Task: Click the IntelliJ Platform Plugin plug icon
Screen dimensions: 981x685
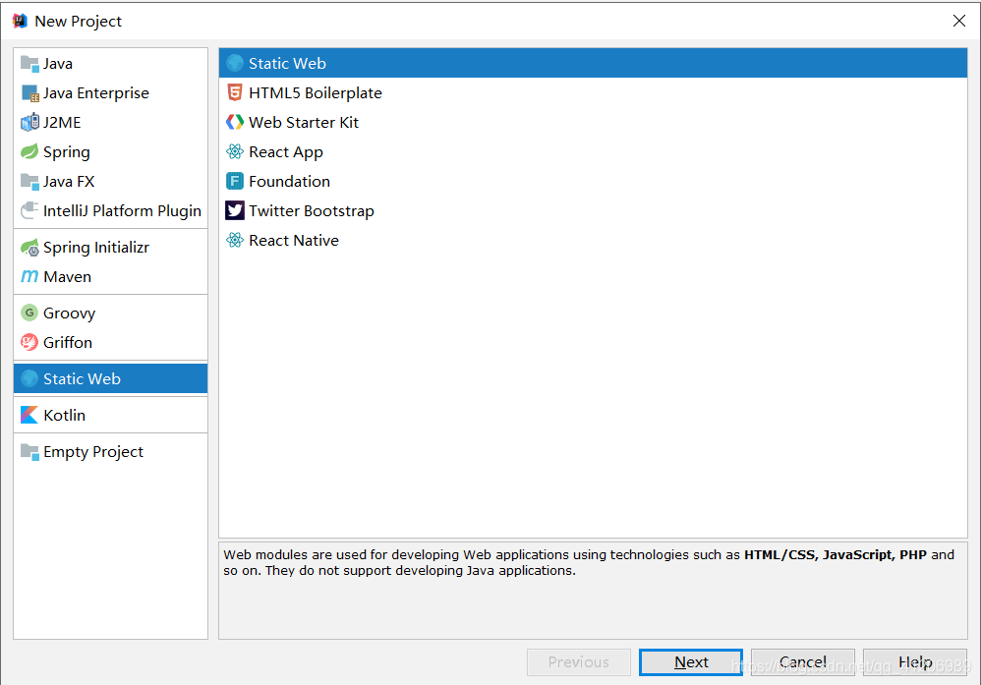Action: coord(29,211)
